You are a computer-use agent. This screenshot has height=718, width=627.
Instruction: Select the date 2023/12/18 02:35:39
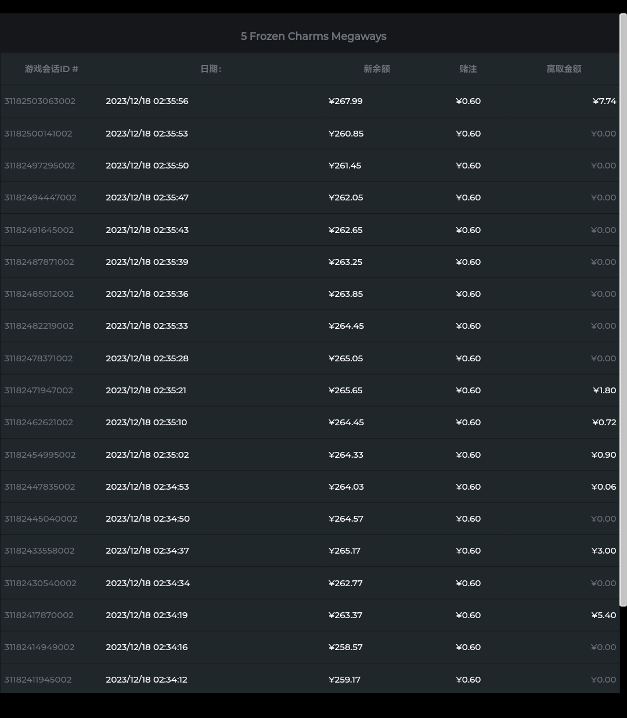(147, 262)
